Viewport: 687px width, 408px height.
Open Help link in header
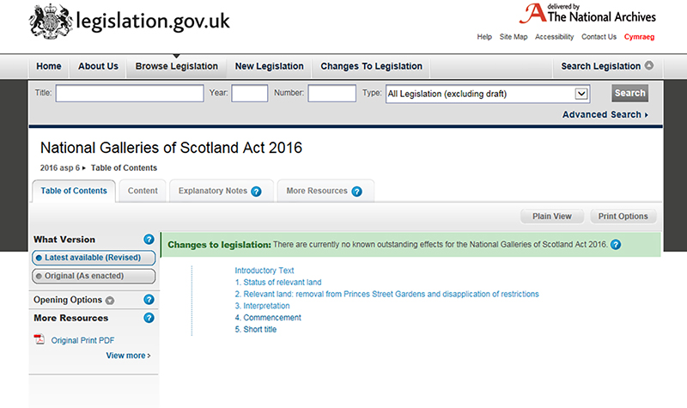(484, 37)
